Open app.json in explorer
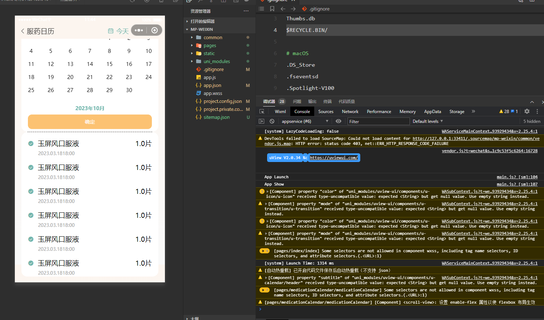Image resolution: width=544 pixels, height=320 pixels. [212, 85]
